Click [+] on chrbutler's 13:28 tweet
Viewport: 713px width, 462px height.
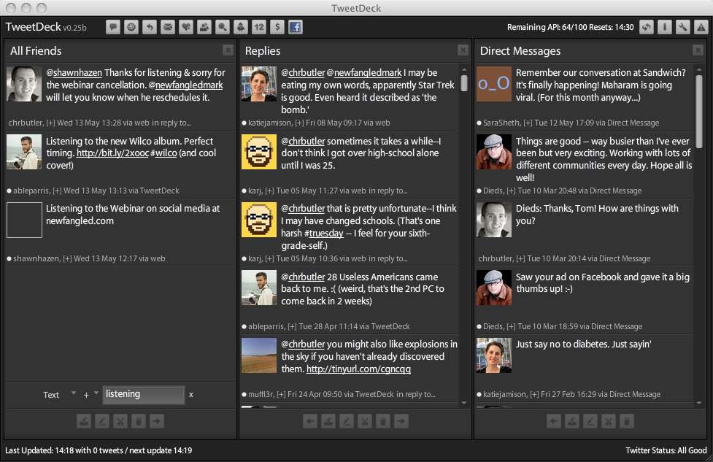50,123
